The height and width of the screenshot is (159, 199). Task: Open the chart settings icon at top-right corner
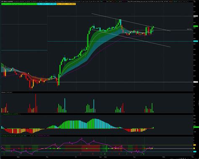click(x=194, y=1)
